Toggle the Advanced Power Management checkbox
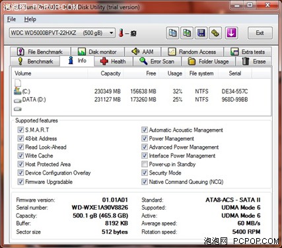 pos(145,147)
